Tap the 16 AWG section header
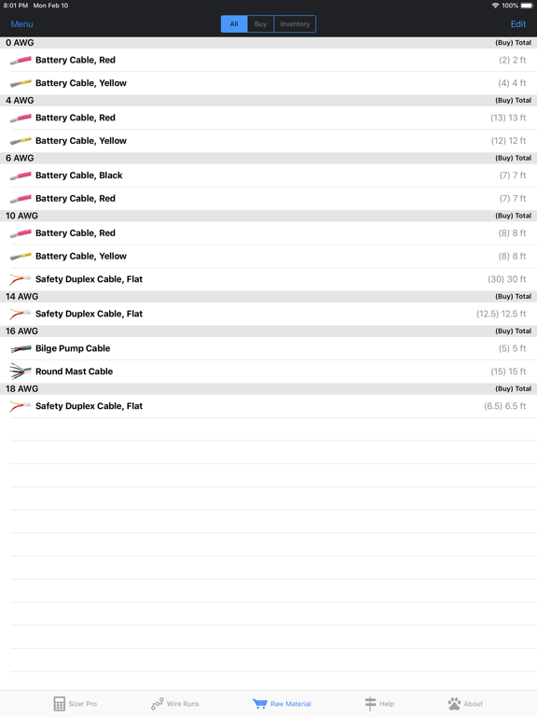The width and height of the screenshot is (537, 717). [x=268, y=330]
